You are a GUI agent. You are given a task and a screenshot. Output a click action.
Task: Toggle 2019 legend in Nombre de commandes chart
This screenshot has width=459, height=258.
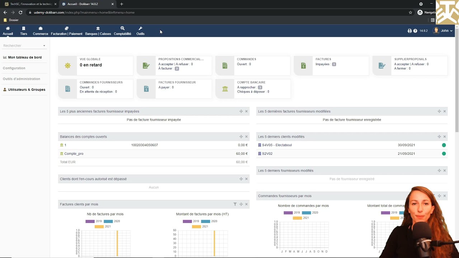(x=292, y=212)
